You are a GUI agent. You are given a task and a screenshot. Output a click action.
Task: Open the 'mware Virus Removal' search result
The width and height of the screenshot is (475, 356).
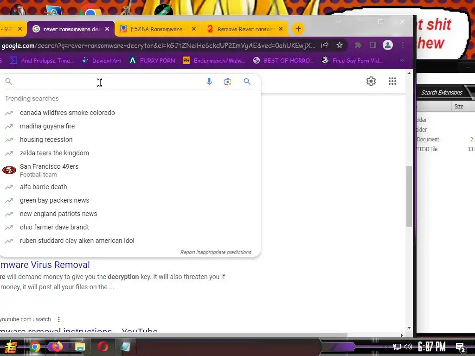coord(45,265)
